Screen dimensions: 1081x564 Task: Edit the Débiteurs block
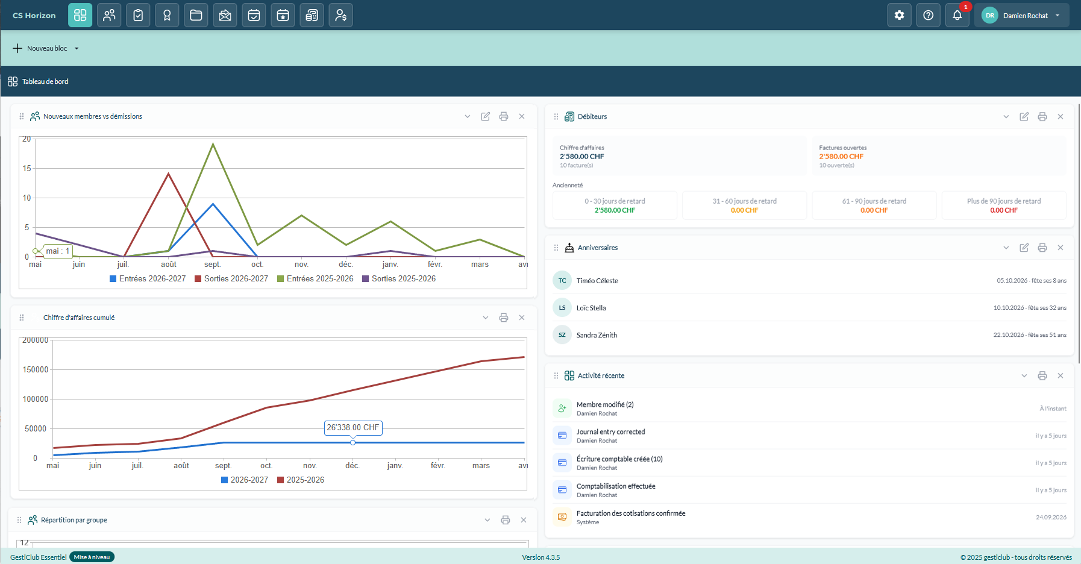pyautogui.click(x=1024, y=116)
